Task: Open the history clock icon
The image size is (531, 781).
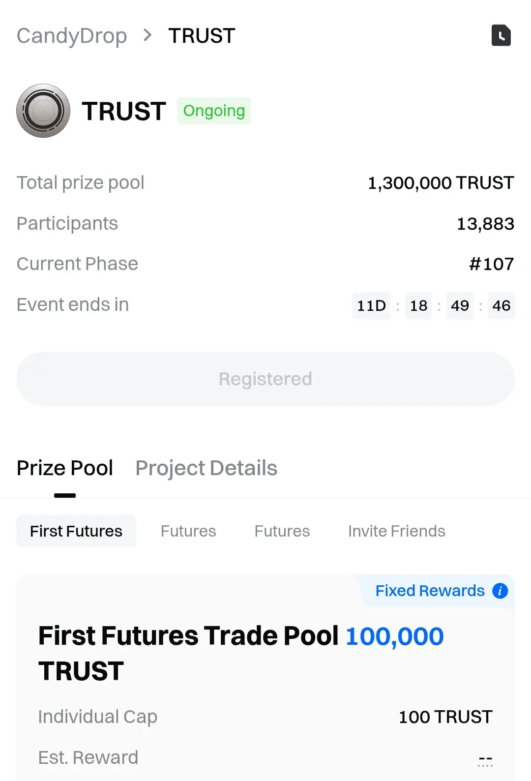Action: 501,35
